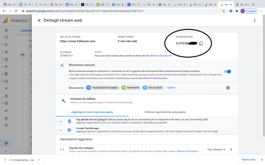265x165 pixels.
Task: Open Tag del sito collegati chevron
Action: pyautogui.click(x=231, y=149)
